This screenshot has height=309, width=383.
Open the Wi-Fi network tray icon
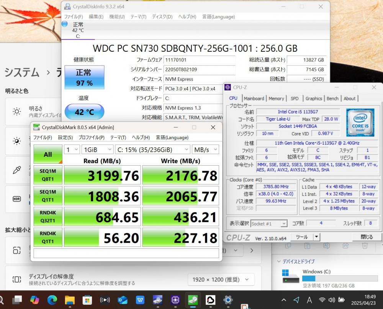click(322, 300)
